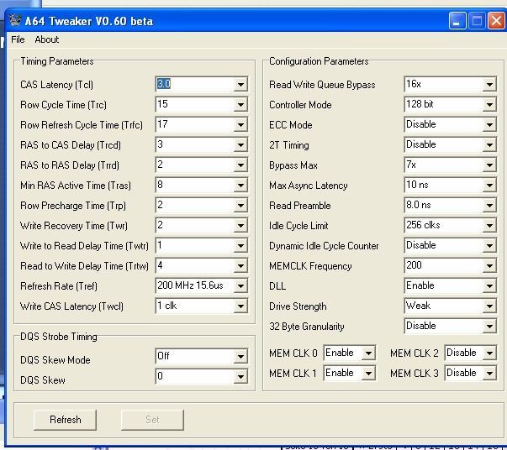
Task: Open the 2T Timing dropdown
Action: pyautogui.click(x=489, y=145)
